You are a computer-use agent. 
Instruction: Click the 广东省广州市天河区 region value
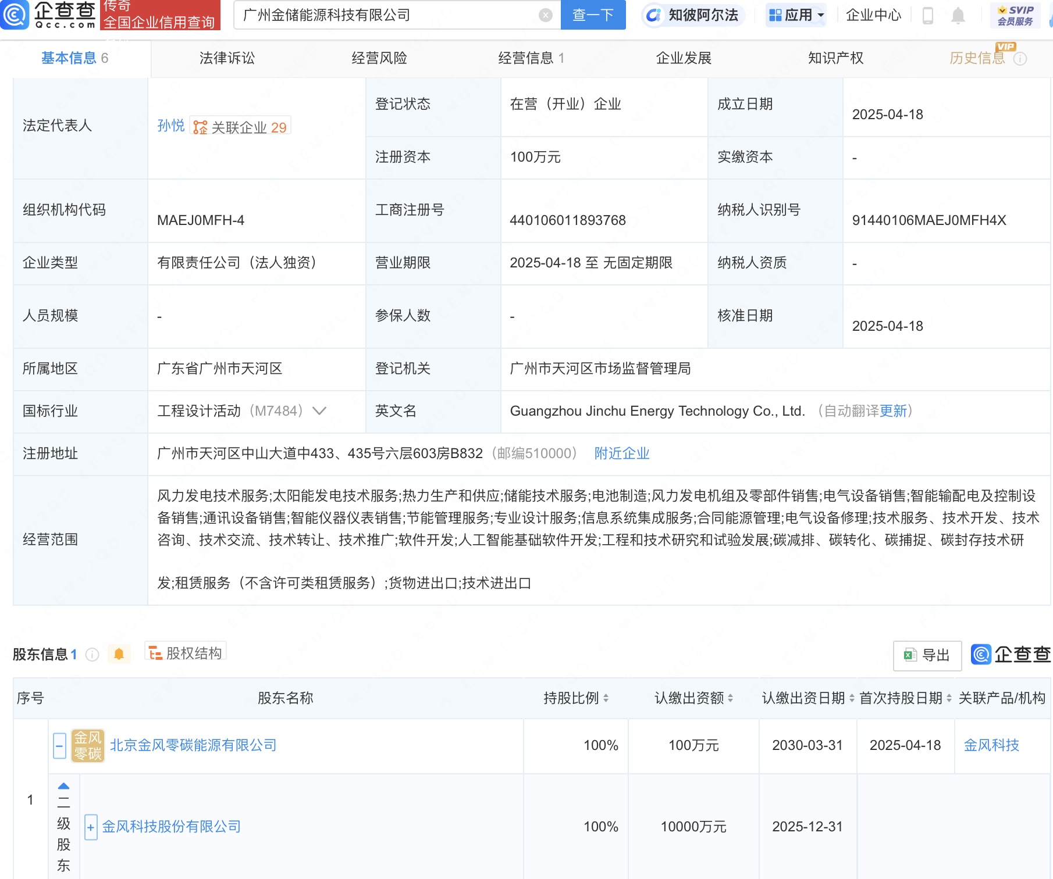click(x=220, y=369)
